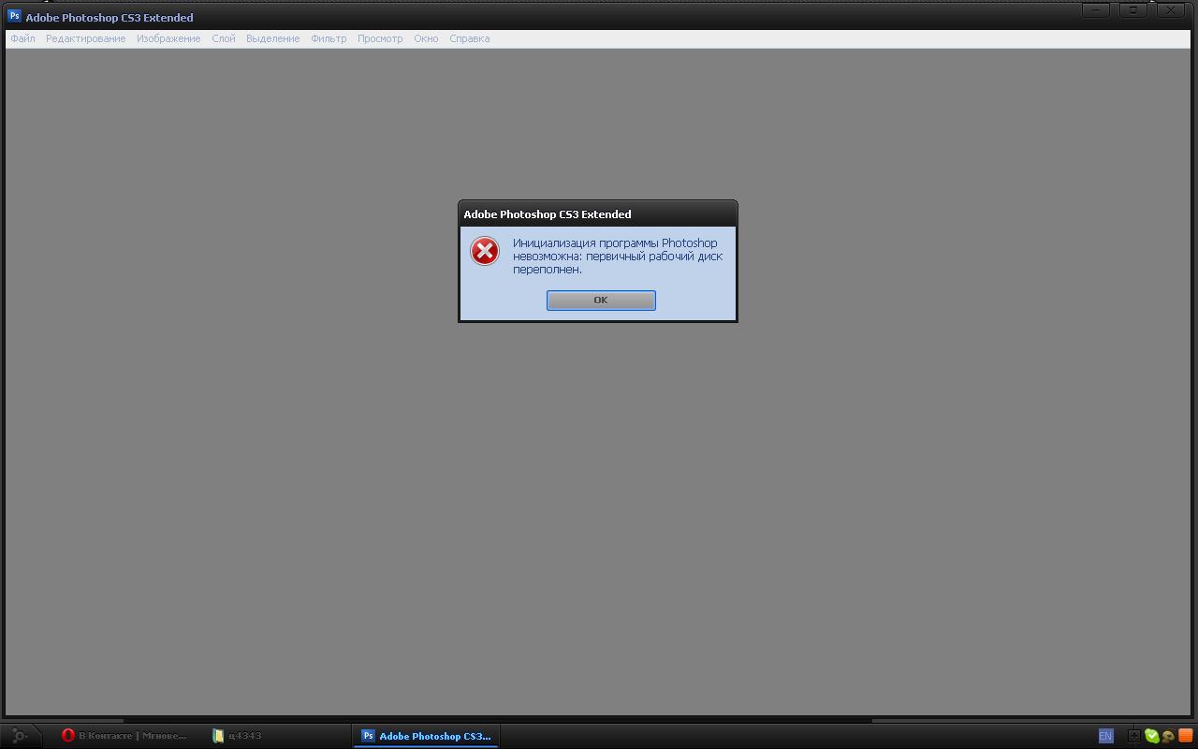Open the Слой menu
Screen dimensions: 1198x749
[x=223, y=38]
